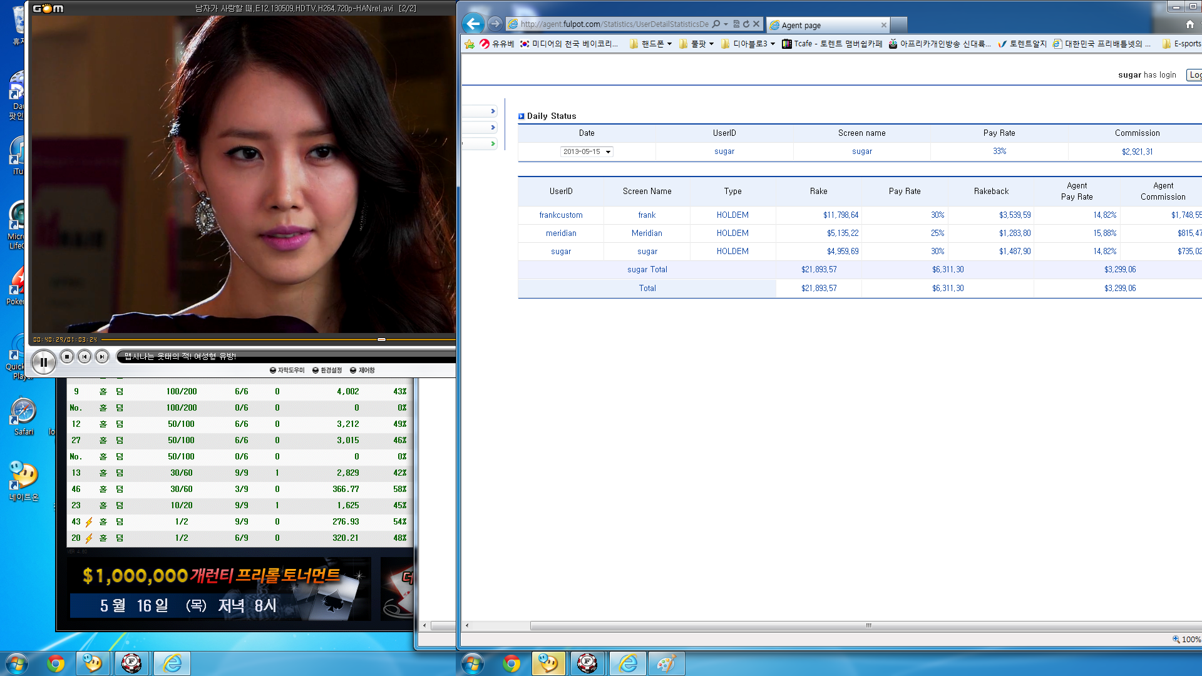1202x676 pixels.
Task: Click the URL address field
Action: tap(614, 24)
